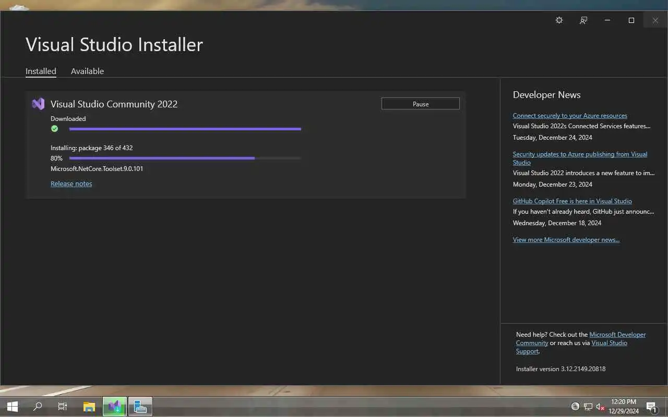Click the Microsoft.NetCore.Toolset.9.0.101 package name
This screenshot has width=668, height=417.
point(97,169)
